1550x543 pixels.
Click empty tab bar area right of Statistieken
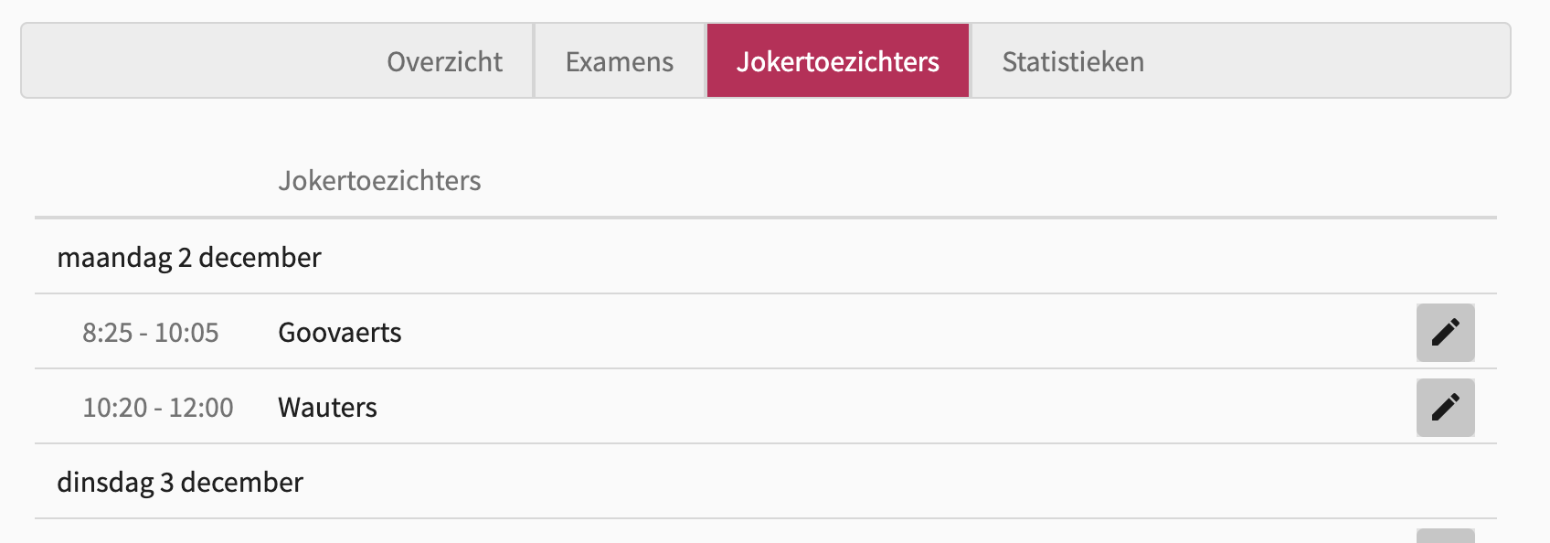(1325, 61)
